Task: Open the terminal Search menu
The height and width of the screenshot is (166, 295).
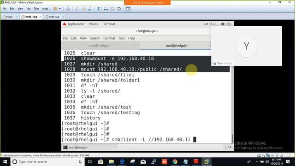Action: coord(94,38)
